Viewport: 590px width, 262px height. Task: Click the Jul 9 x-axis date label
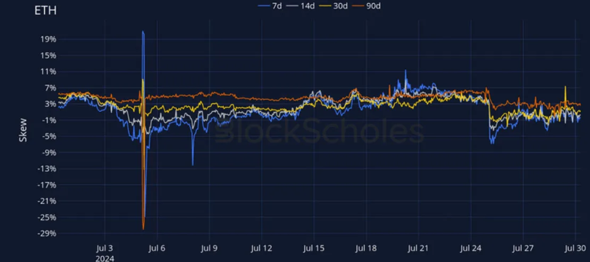click(x=209, y=249)
